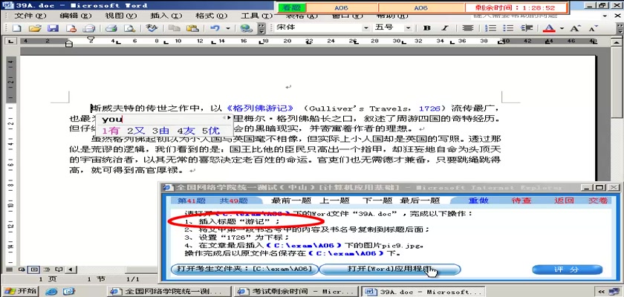This screenshot has width=624, height=297.
Task: Click 待查 in the exam window
Action: (521, 200)
